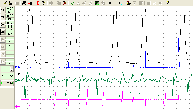Viewport: 193px width, 109px height.
Task: Toggle channel 3 button
Action: (3, 25)
